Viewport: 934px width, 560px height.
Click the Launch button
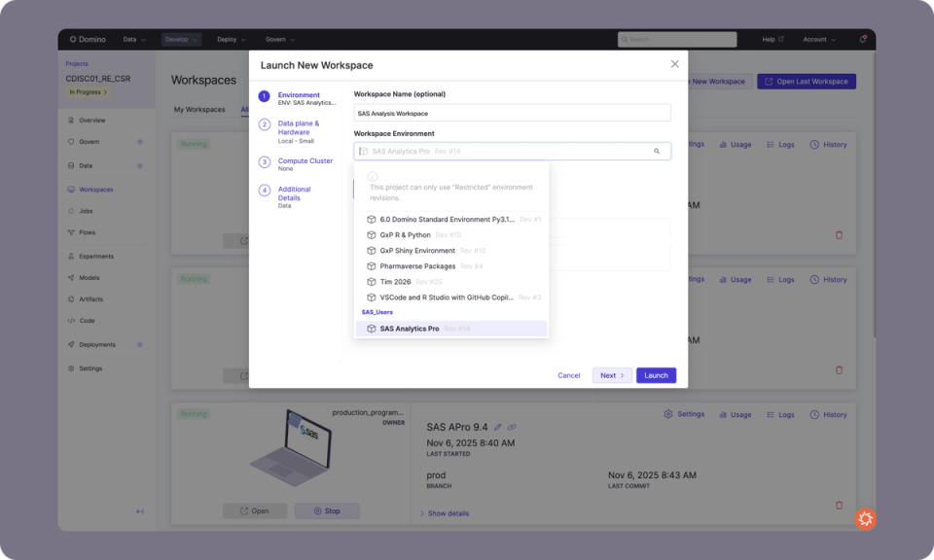656,374
